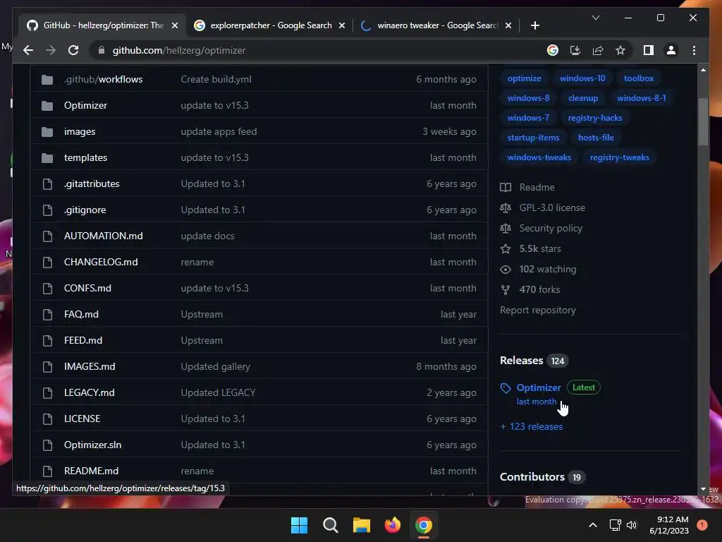The width and height of the screenshot is (722, 542).
Task: Open the 'Create build.yml' commit message
Action: (216, 79)
